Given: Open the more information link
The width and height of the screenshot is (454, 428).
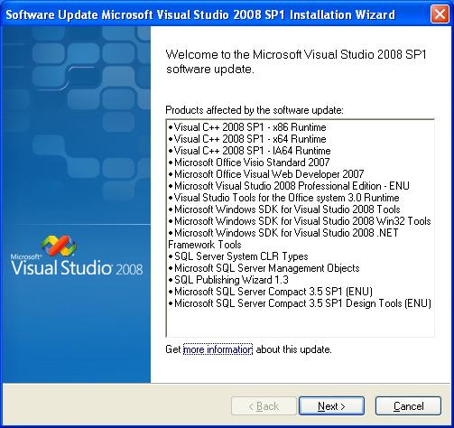Looking at the screenshot, I should (218, 349).
